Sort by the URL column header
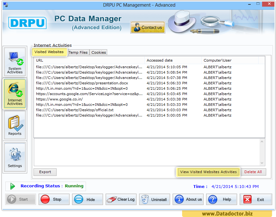The width and height of the screenshot is (276, 217). (x=89, y=60)
